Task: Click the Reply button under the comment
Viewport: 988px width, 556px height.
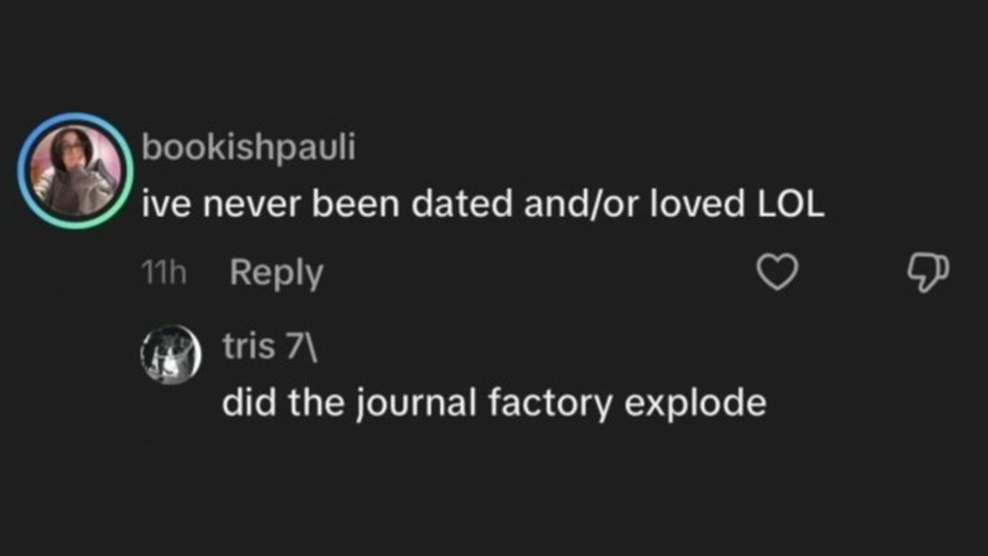Action: pos(276,273)
